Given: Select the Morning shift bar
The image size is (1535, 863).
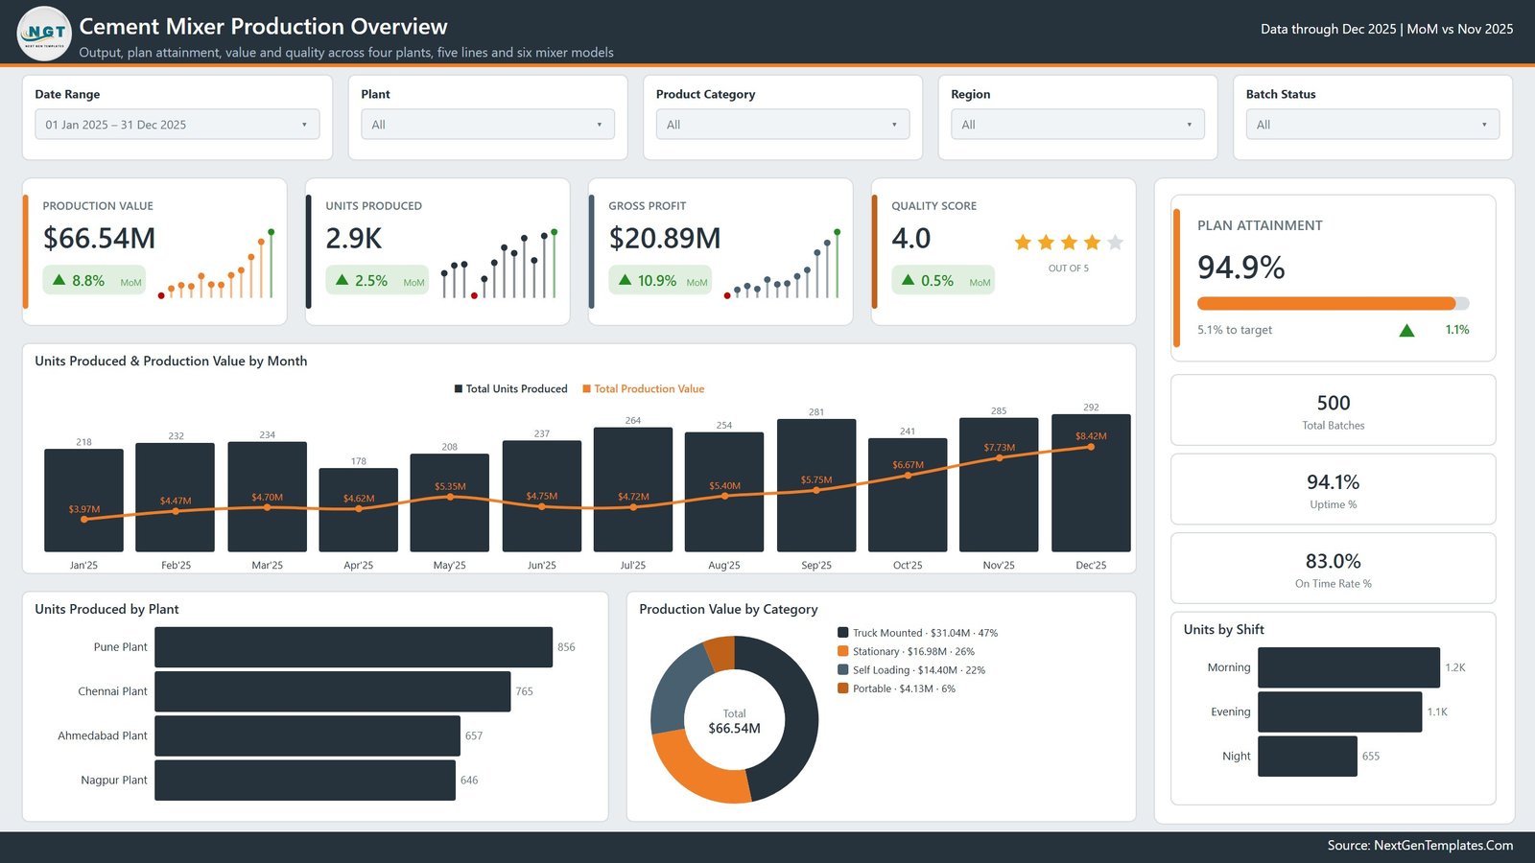Looking at the screenshot, I should click(x=1349, y=667).
